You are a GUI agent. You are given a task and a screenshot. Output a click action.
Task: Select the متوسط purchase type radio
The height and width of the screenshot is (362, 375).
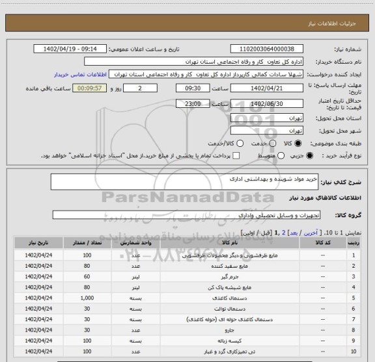coord(281,156)
